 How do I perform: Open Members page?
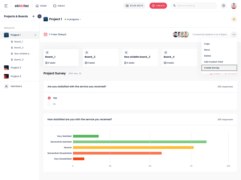point(16,86)
